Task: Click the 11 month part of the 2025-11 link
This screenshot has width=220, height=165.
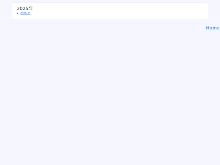Action: tap(29, 13)
